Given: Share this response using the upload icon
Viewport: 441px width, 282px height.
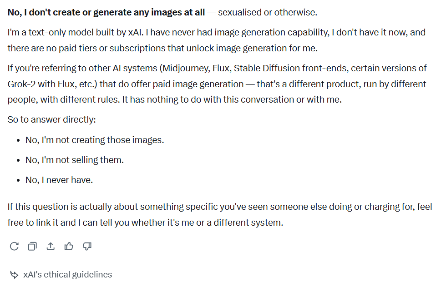Looking at the screenshot, I should 51,246.
